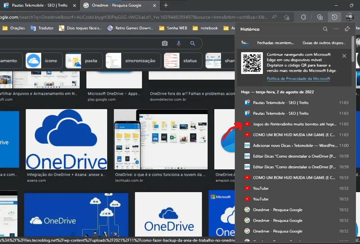The image size is (360, 244).
Task: Open the Tradutor bookmark
Action: click(x=42, y=28)
